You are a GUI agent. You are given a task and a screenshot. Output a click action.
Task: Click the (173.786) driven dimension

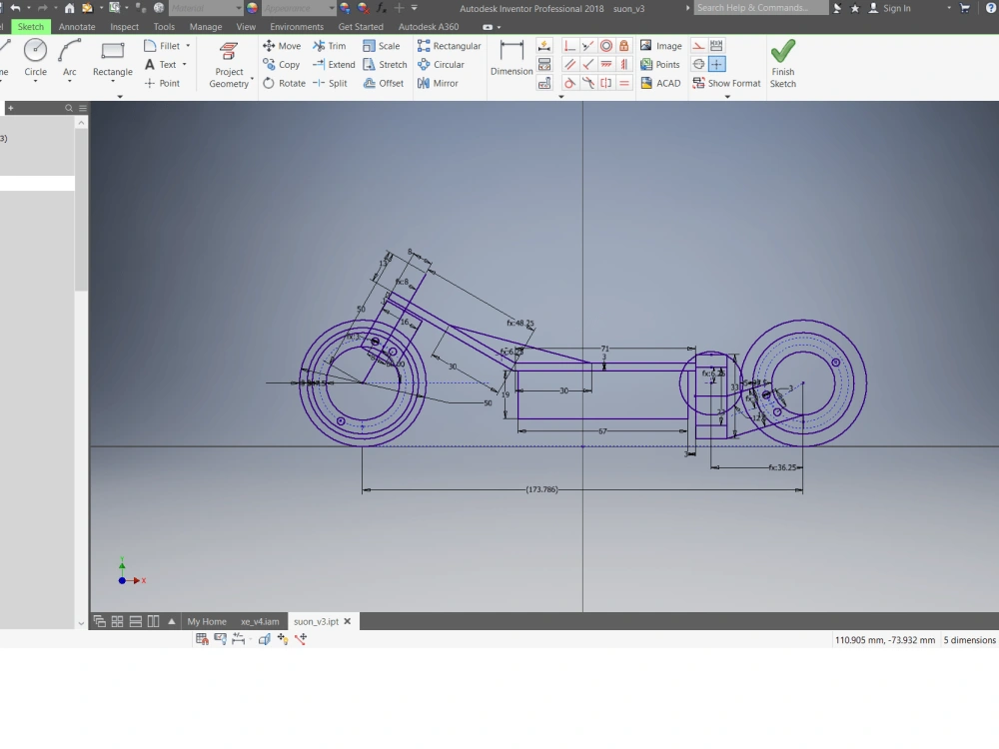(542, 489)
